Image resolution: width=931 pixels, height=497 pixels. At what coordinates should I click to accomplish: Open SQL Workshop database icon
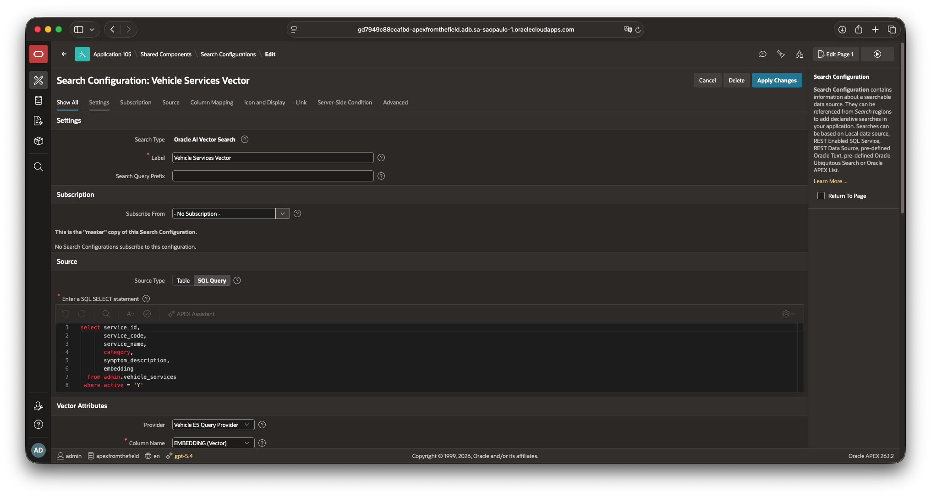pyautogui.click(x=38, y=100)
